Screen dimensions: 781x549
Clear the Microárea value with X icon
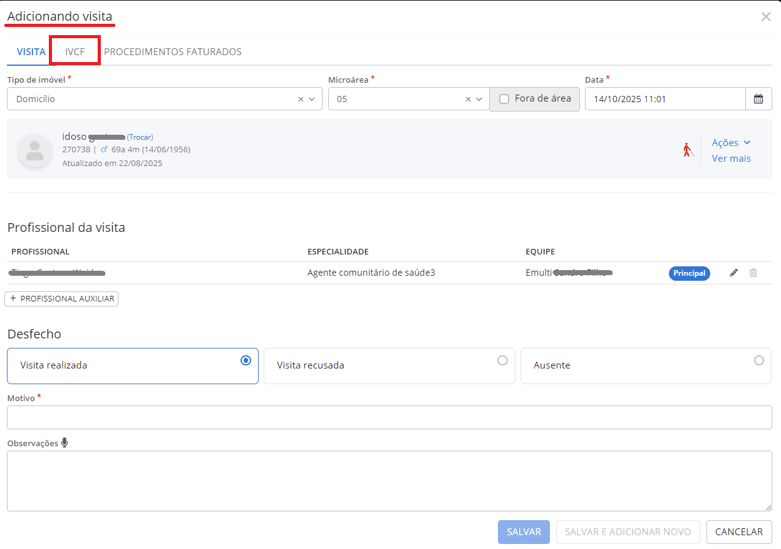coord(468,99)
